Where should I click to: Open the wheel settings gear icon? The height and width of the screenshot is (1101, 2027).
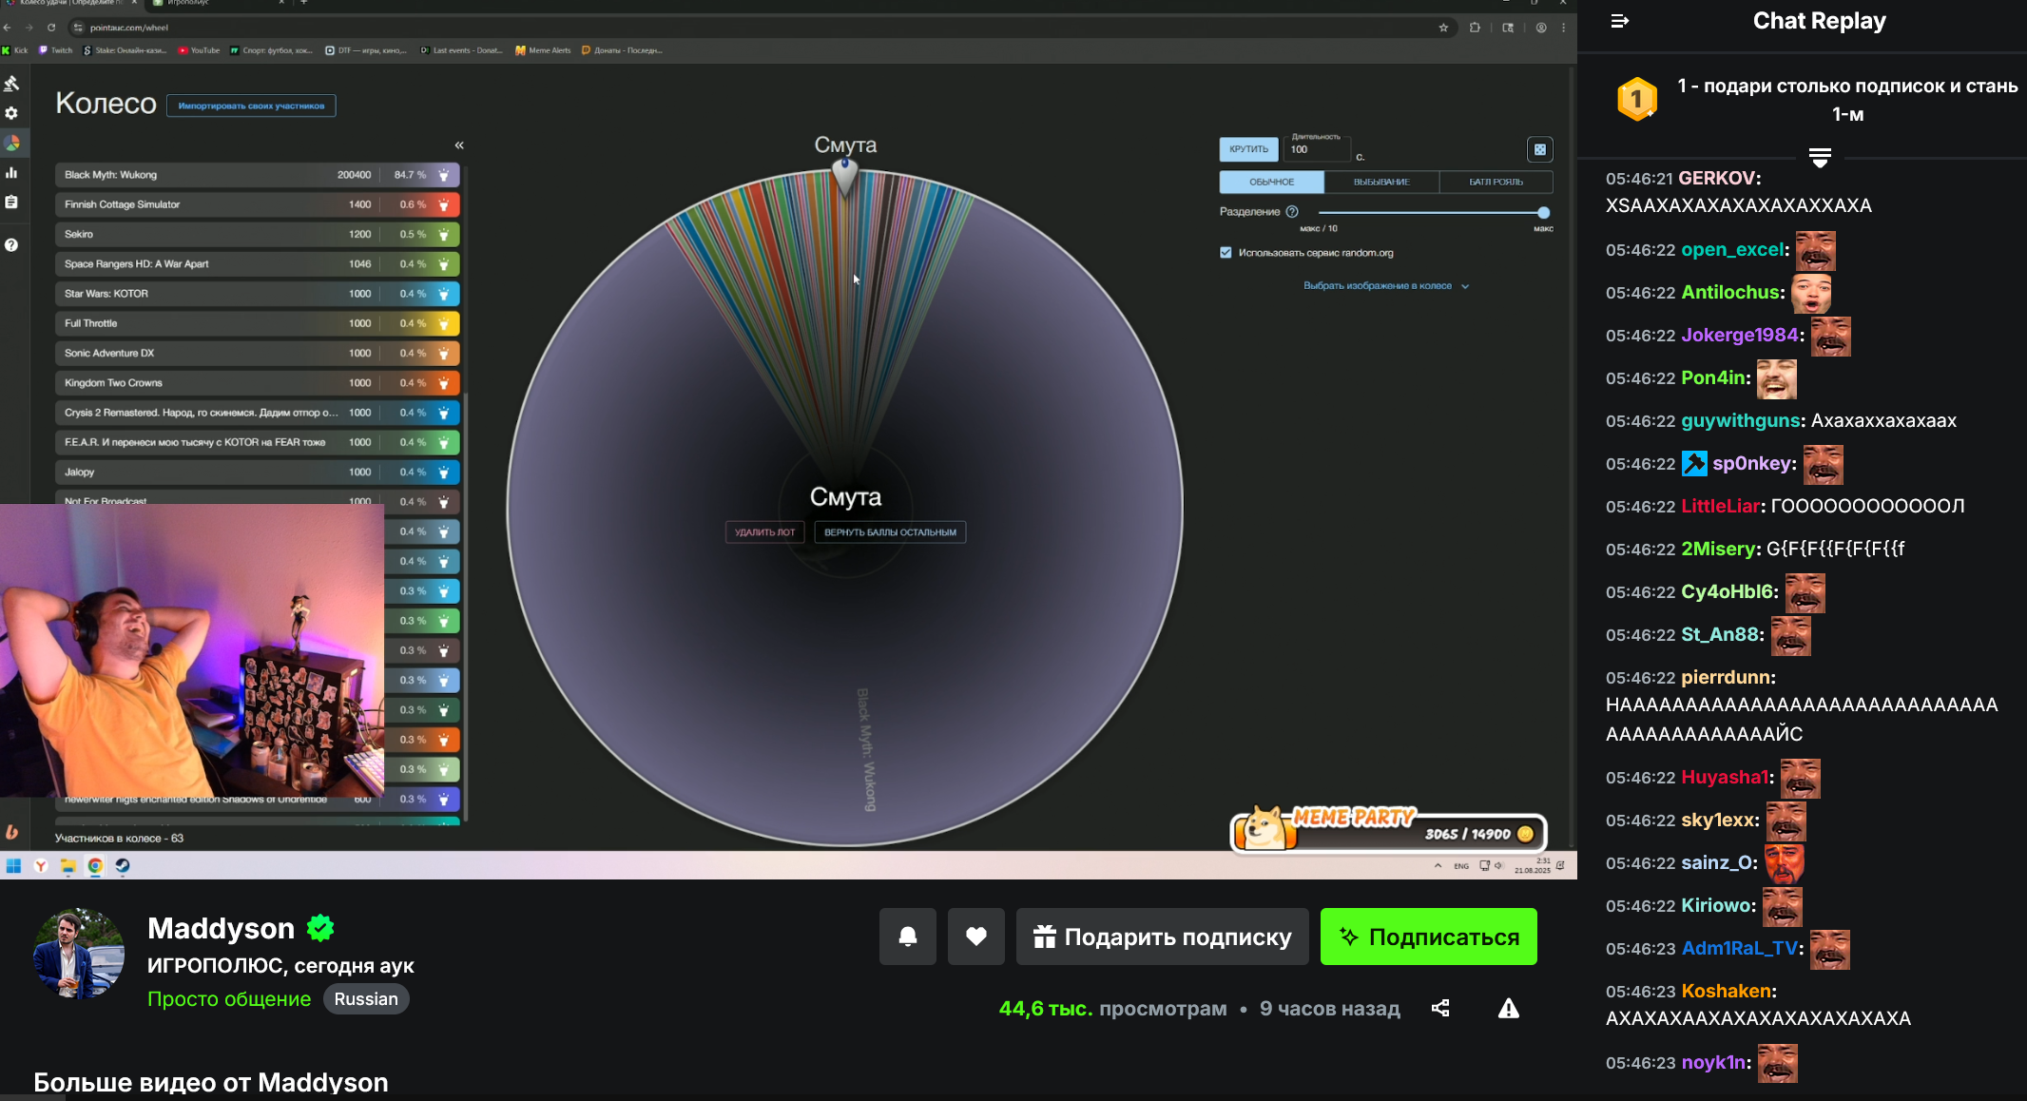11,113
